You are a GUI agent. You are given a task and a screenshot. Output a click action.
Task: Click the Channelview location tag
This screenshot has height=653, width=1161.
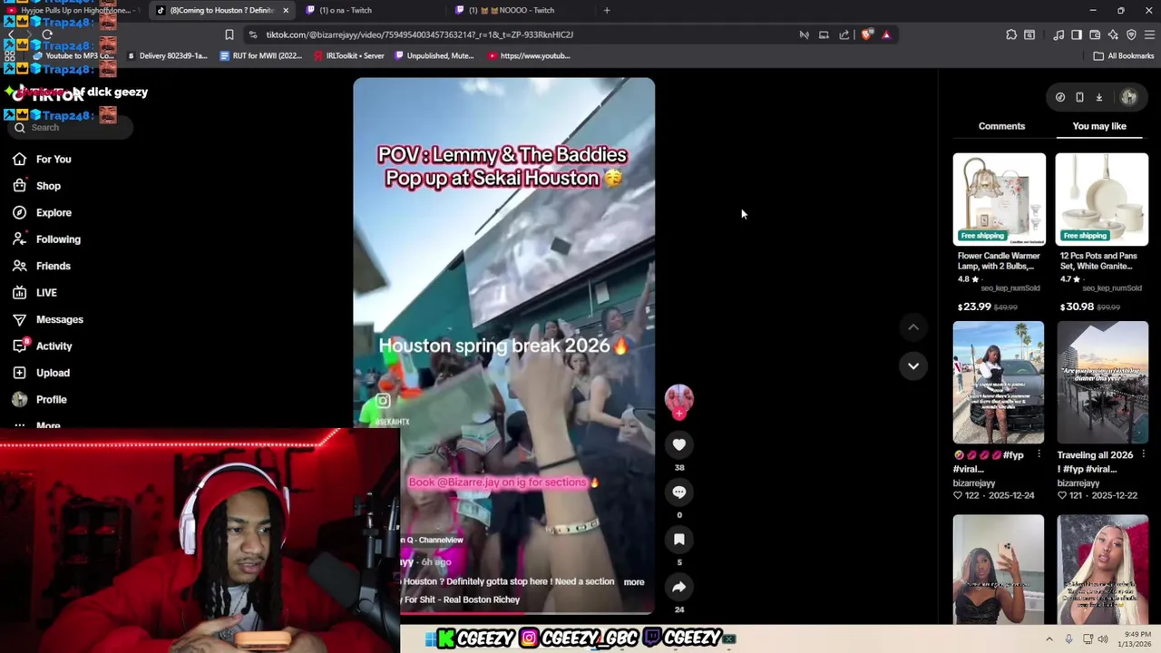[433, 540]
